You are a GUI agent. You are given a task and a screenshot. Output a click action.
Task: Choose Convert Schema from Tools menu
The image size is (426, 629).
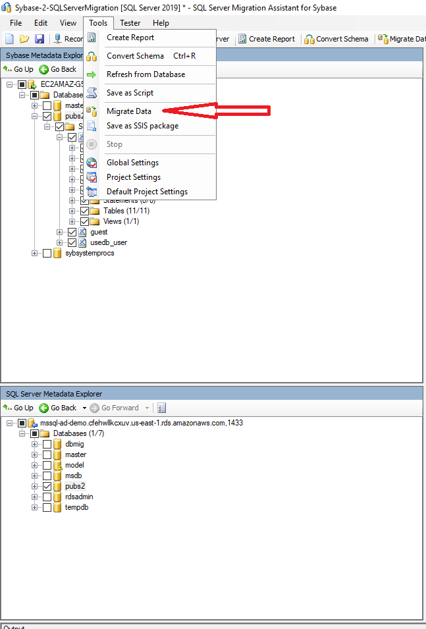[x=150, y=56]
